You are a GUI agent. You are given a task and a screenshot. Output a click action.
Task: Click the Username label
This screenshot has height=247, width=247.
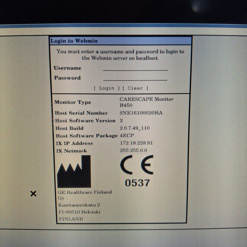(x=67, y=68)
